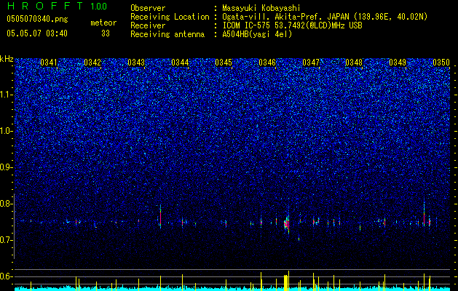Click the 0350 time marker
The height and width of the screenshot is (291, 458).
[x=441, y=63]
